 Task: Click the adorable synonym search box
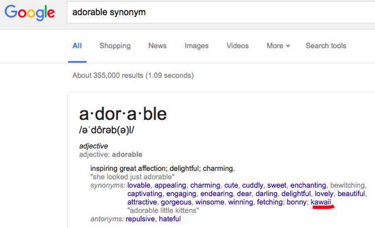point(221,12)
